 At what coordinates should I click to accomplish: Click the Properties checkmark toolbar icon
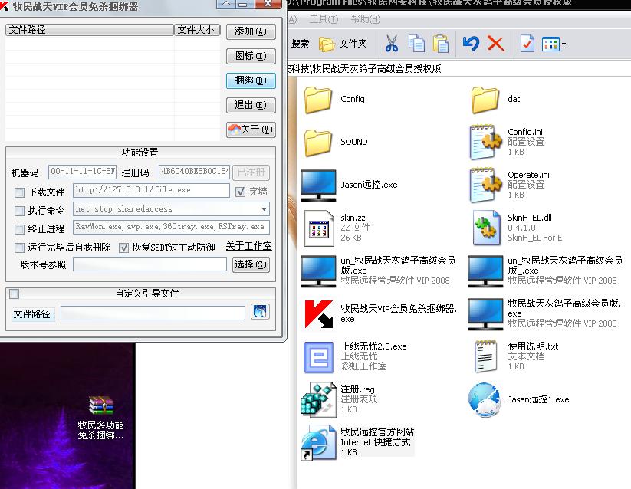coord(527,44)
